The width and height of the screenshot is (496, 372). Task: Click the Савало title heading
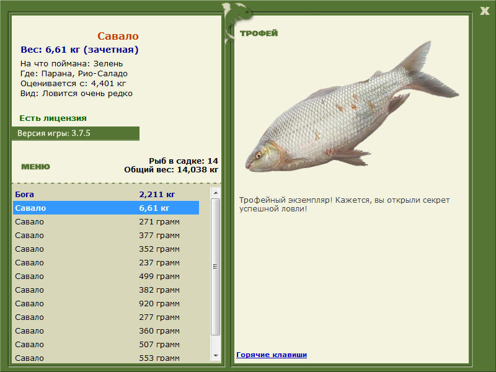tap(118, 36)
